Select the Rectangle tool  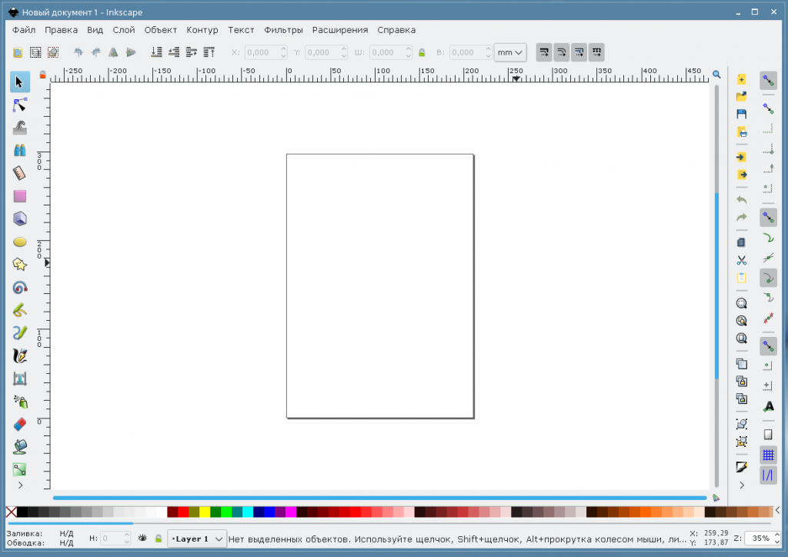coord(19,196)
